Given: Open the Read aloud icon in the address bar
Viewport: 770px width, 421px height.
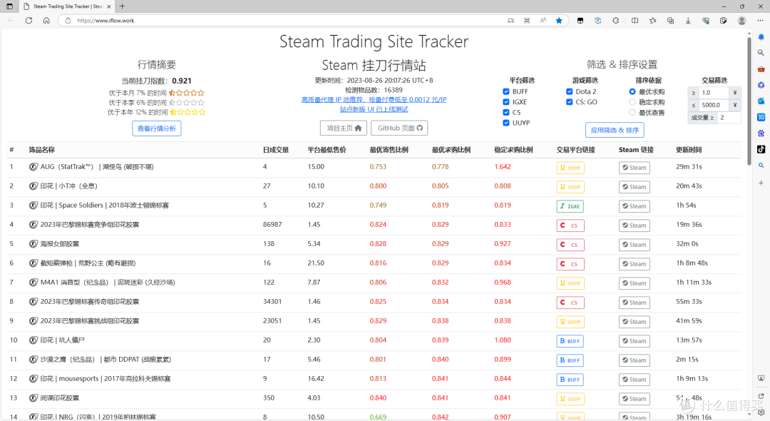Looking at the screenshot, I should [543, 21].
